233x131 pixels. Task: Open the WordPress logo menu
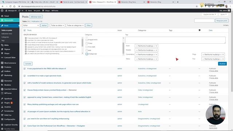2,11
